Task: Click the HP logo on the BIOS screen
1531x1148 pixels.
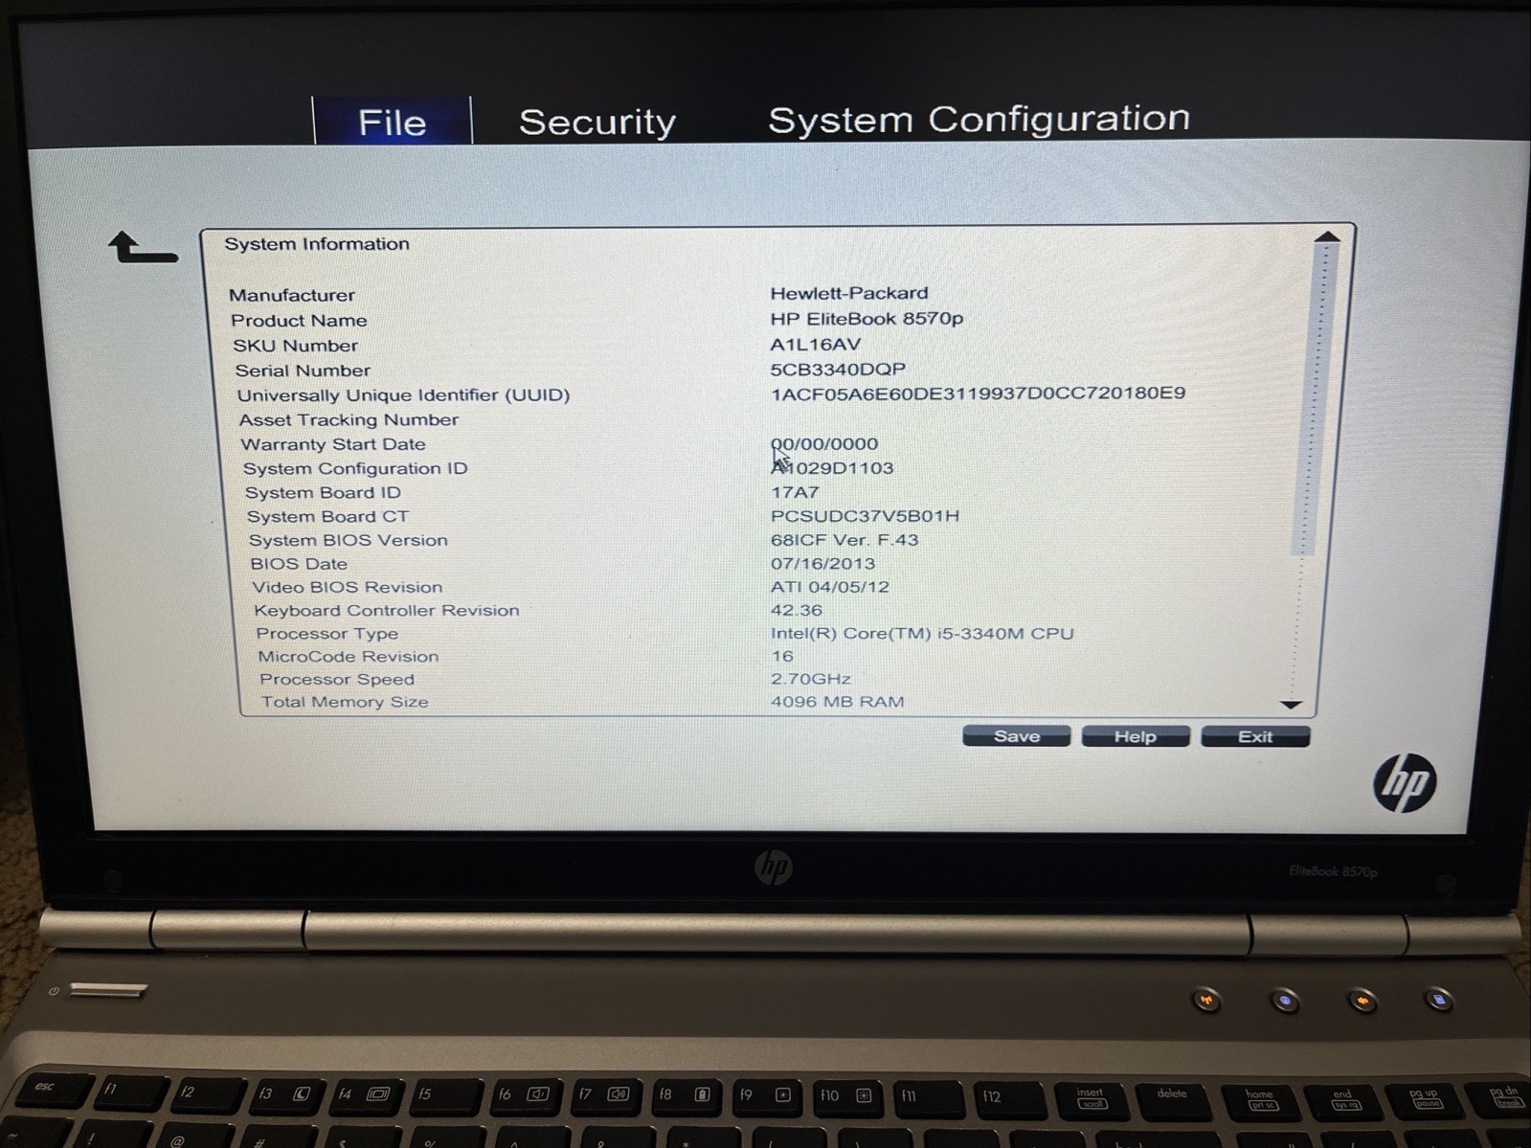Action: click(1405, 782)
